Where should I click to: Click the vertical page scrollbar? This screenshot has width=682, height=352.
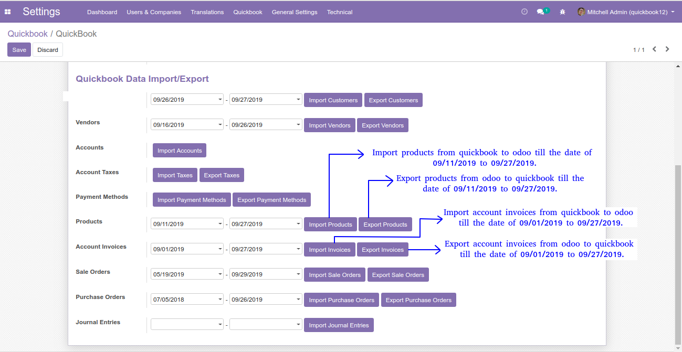(678, 254)
